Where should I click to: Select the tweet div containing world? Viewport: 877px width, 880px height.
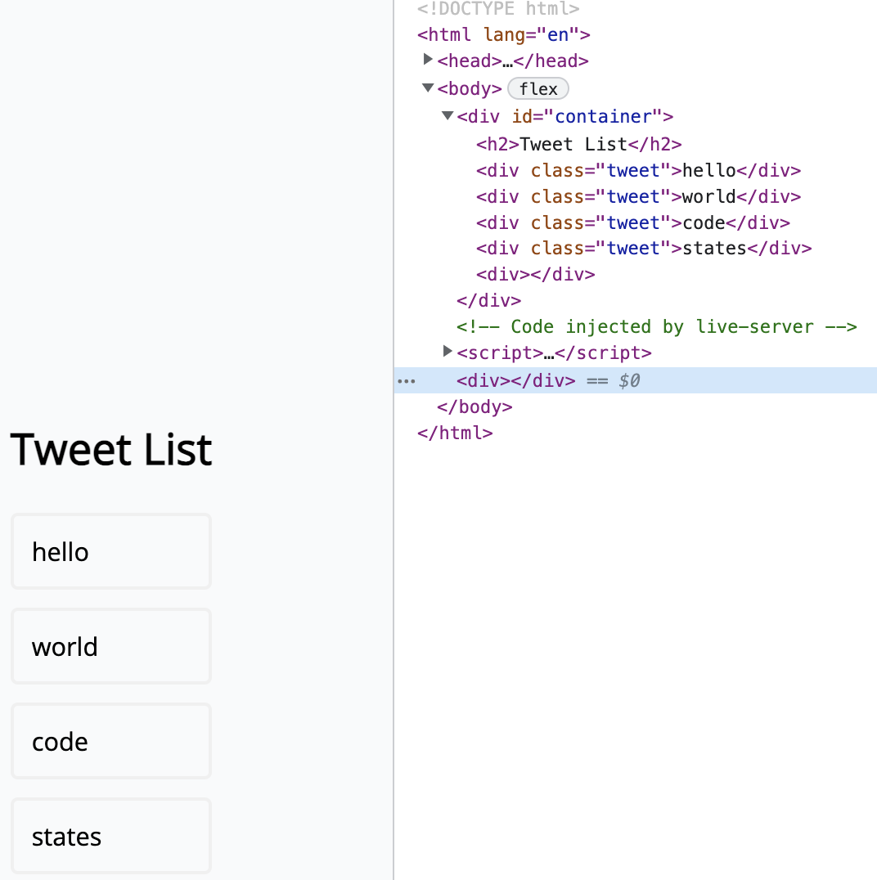[x=638, y=197]
